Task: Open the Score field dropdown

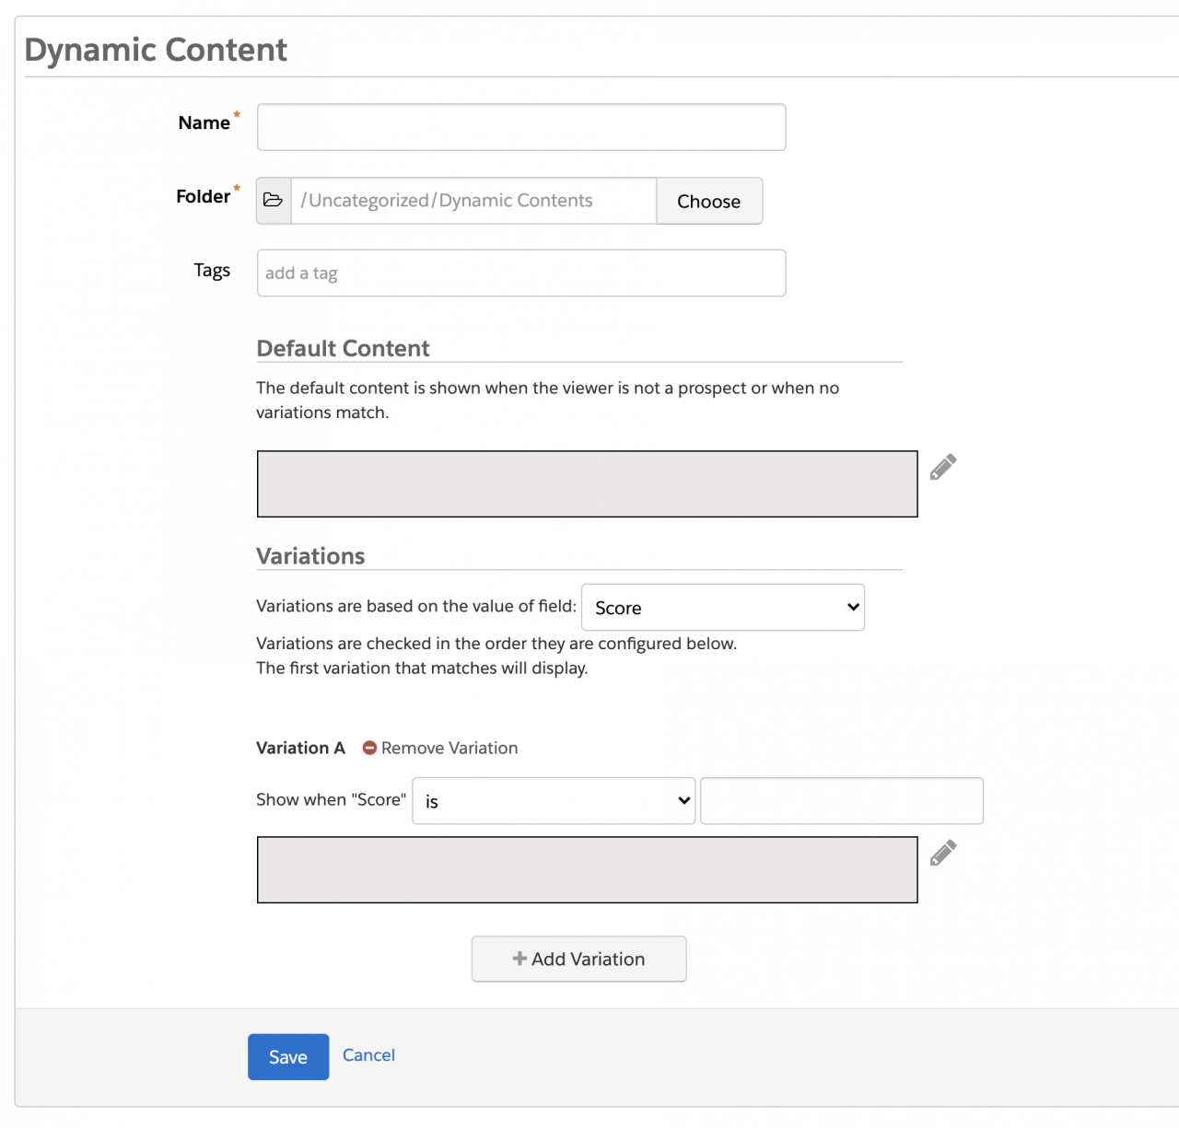Action: click(x=722, y=607)
